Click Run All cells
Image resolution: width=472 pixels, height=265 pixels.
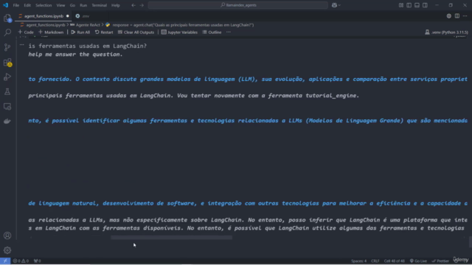click(80, 32)
